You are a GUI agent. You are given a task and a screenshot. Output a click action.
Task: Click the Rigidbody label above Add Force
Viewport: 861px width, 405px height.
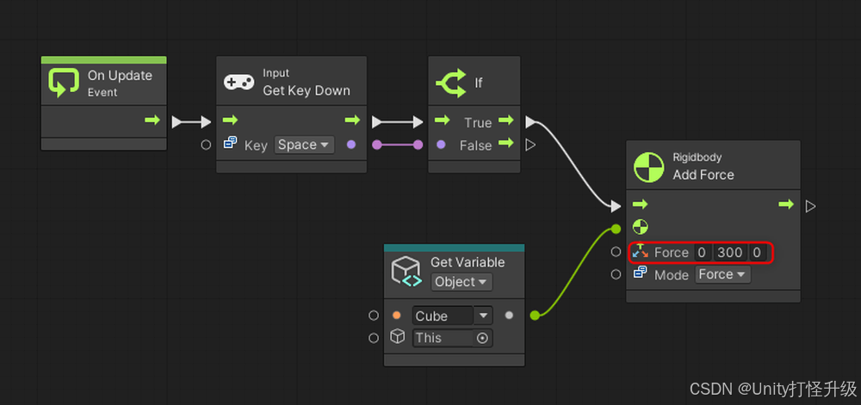point(697,157)
